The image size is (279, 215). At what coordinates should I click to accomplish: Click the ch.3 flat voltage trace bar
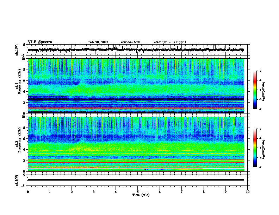(136, 180)
